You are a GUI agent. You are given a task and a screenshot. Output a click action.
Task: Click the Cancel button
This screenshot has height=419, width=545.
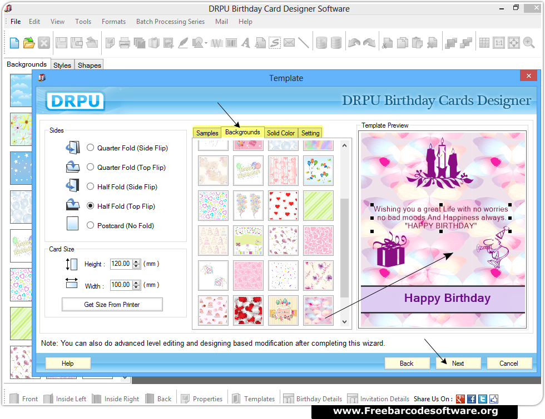point(509,363)
